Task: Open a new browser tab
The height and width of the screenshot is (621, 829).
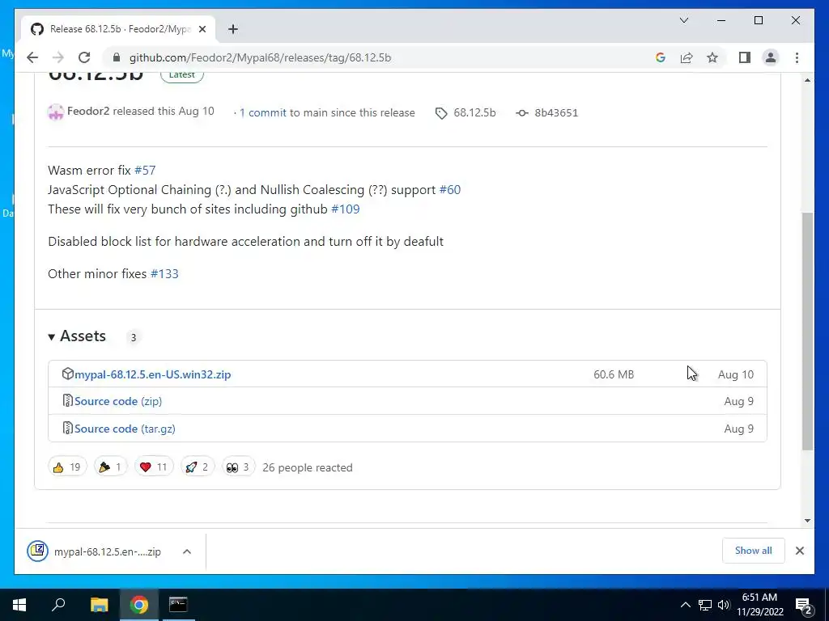Action: coord(232,29)
